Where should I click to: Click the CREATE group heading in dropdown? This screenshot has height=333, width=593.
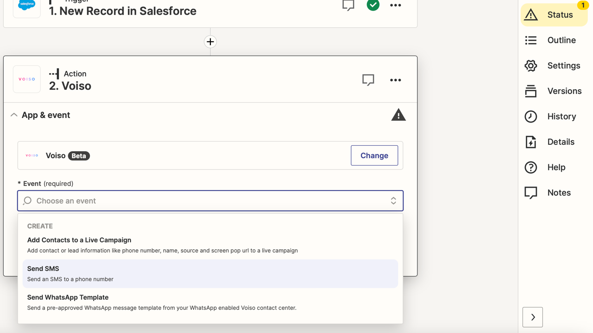click(x=40, y=226)
